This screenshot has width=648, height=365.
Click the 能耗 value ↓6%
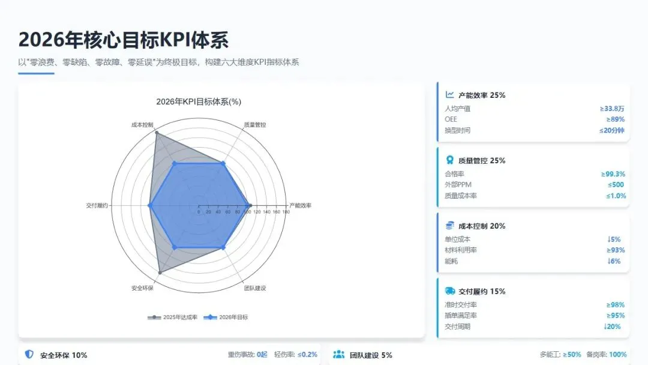[x=614, y=261]
